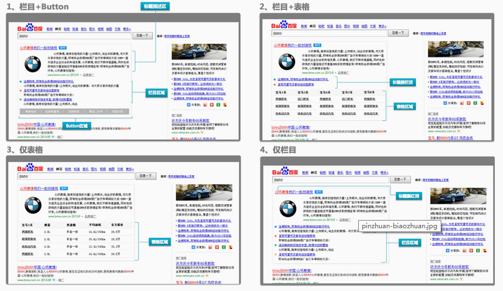Image resolution: width=503 pixels, height=291 pixels.
Task: Click blue BMW car photo in 仅表格 panel
Action: [204, 192]
